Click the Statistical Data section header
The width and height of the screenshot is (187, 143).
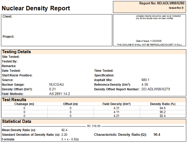pyautogui.click(x=17, y=122)
